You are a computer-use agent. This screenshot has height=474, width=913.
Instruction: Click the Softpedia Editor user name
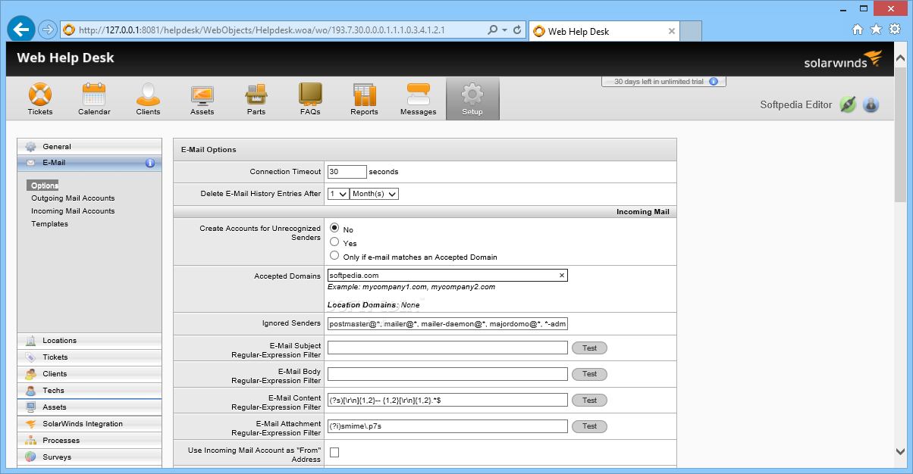(795, 105)
